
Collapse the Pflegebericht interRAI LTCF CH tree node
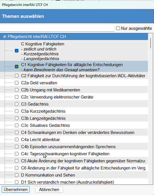click(5, 37)
